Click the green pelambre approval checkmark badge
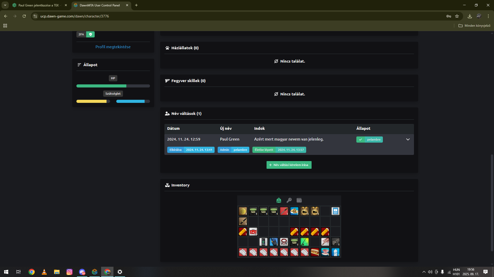This screenshot has height=277, width=494. (x=360, y=140)
